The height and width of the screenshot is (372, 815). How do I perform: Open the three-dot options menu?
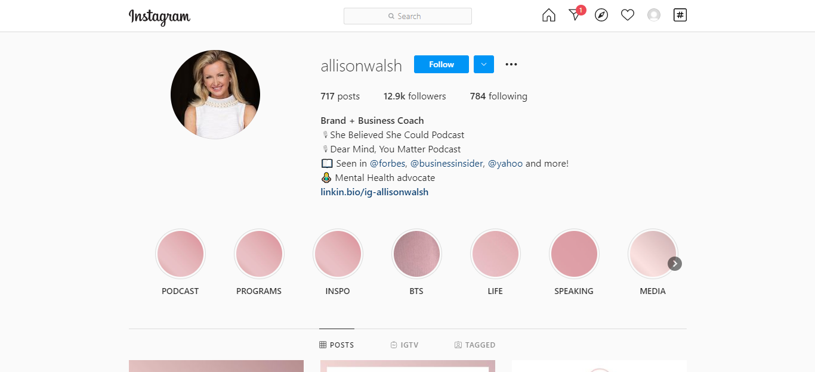(x=511, y=64)
